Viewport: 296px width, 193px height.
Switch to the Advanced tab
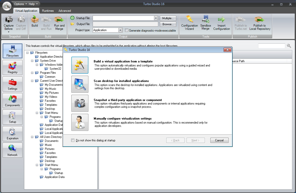tap(65, 11)
